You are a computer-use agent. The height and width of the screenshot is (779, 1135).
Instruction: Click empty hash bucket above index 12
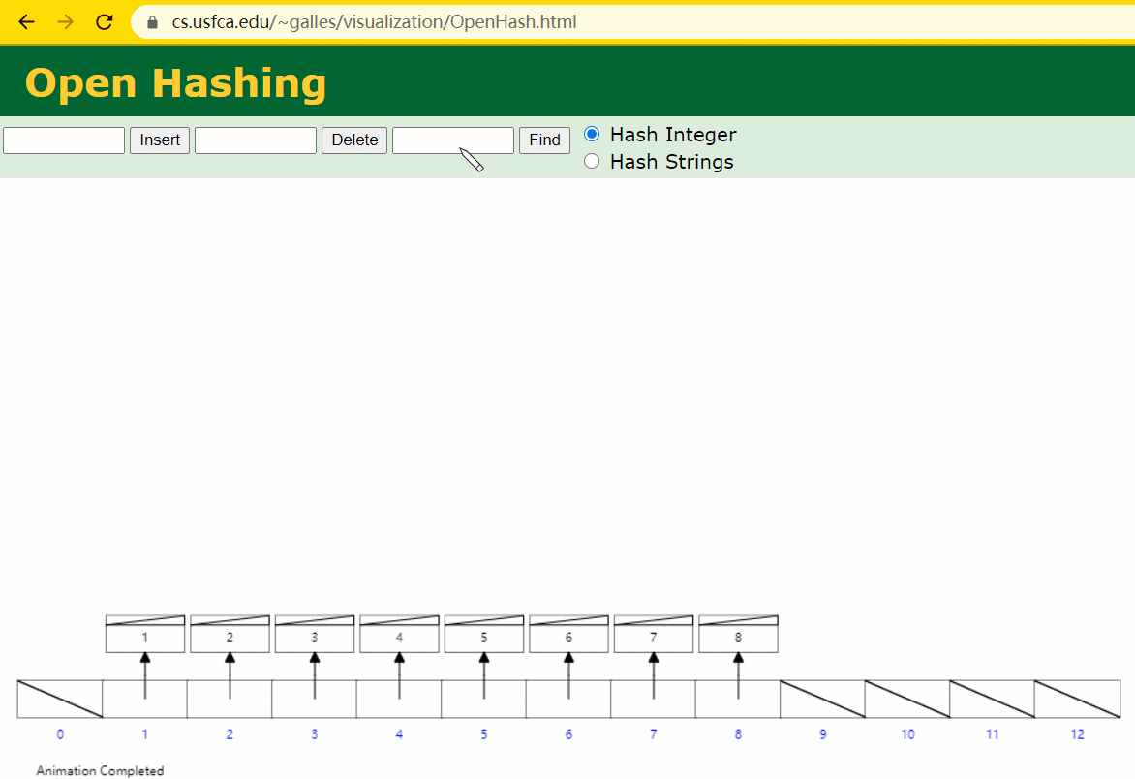[1078, 699]
